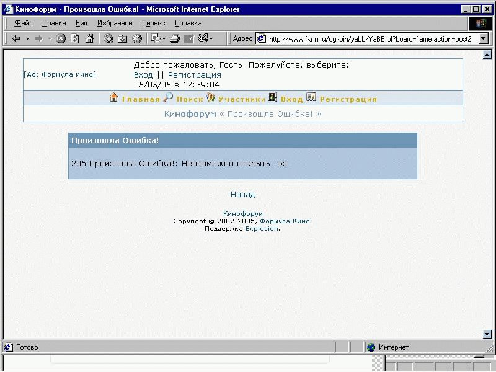496x372 pixels.
Task: Click the Home page icon
Action: (x=89, y=39)
